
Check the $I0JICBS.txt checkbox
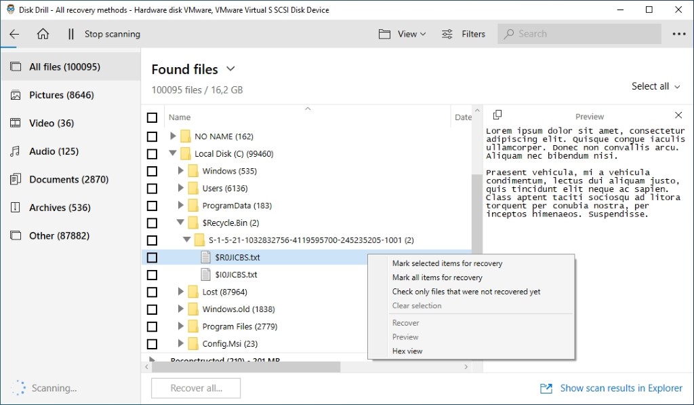pos(152,275)
